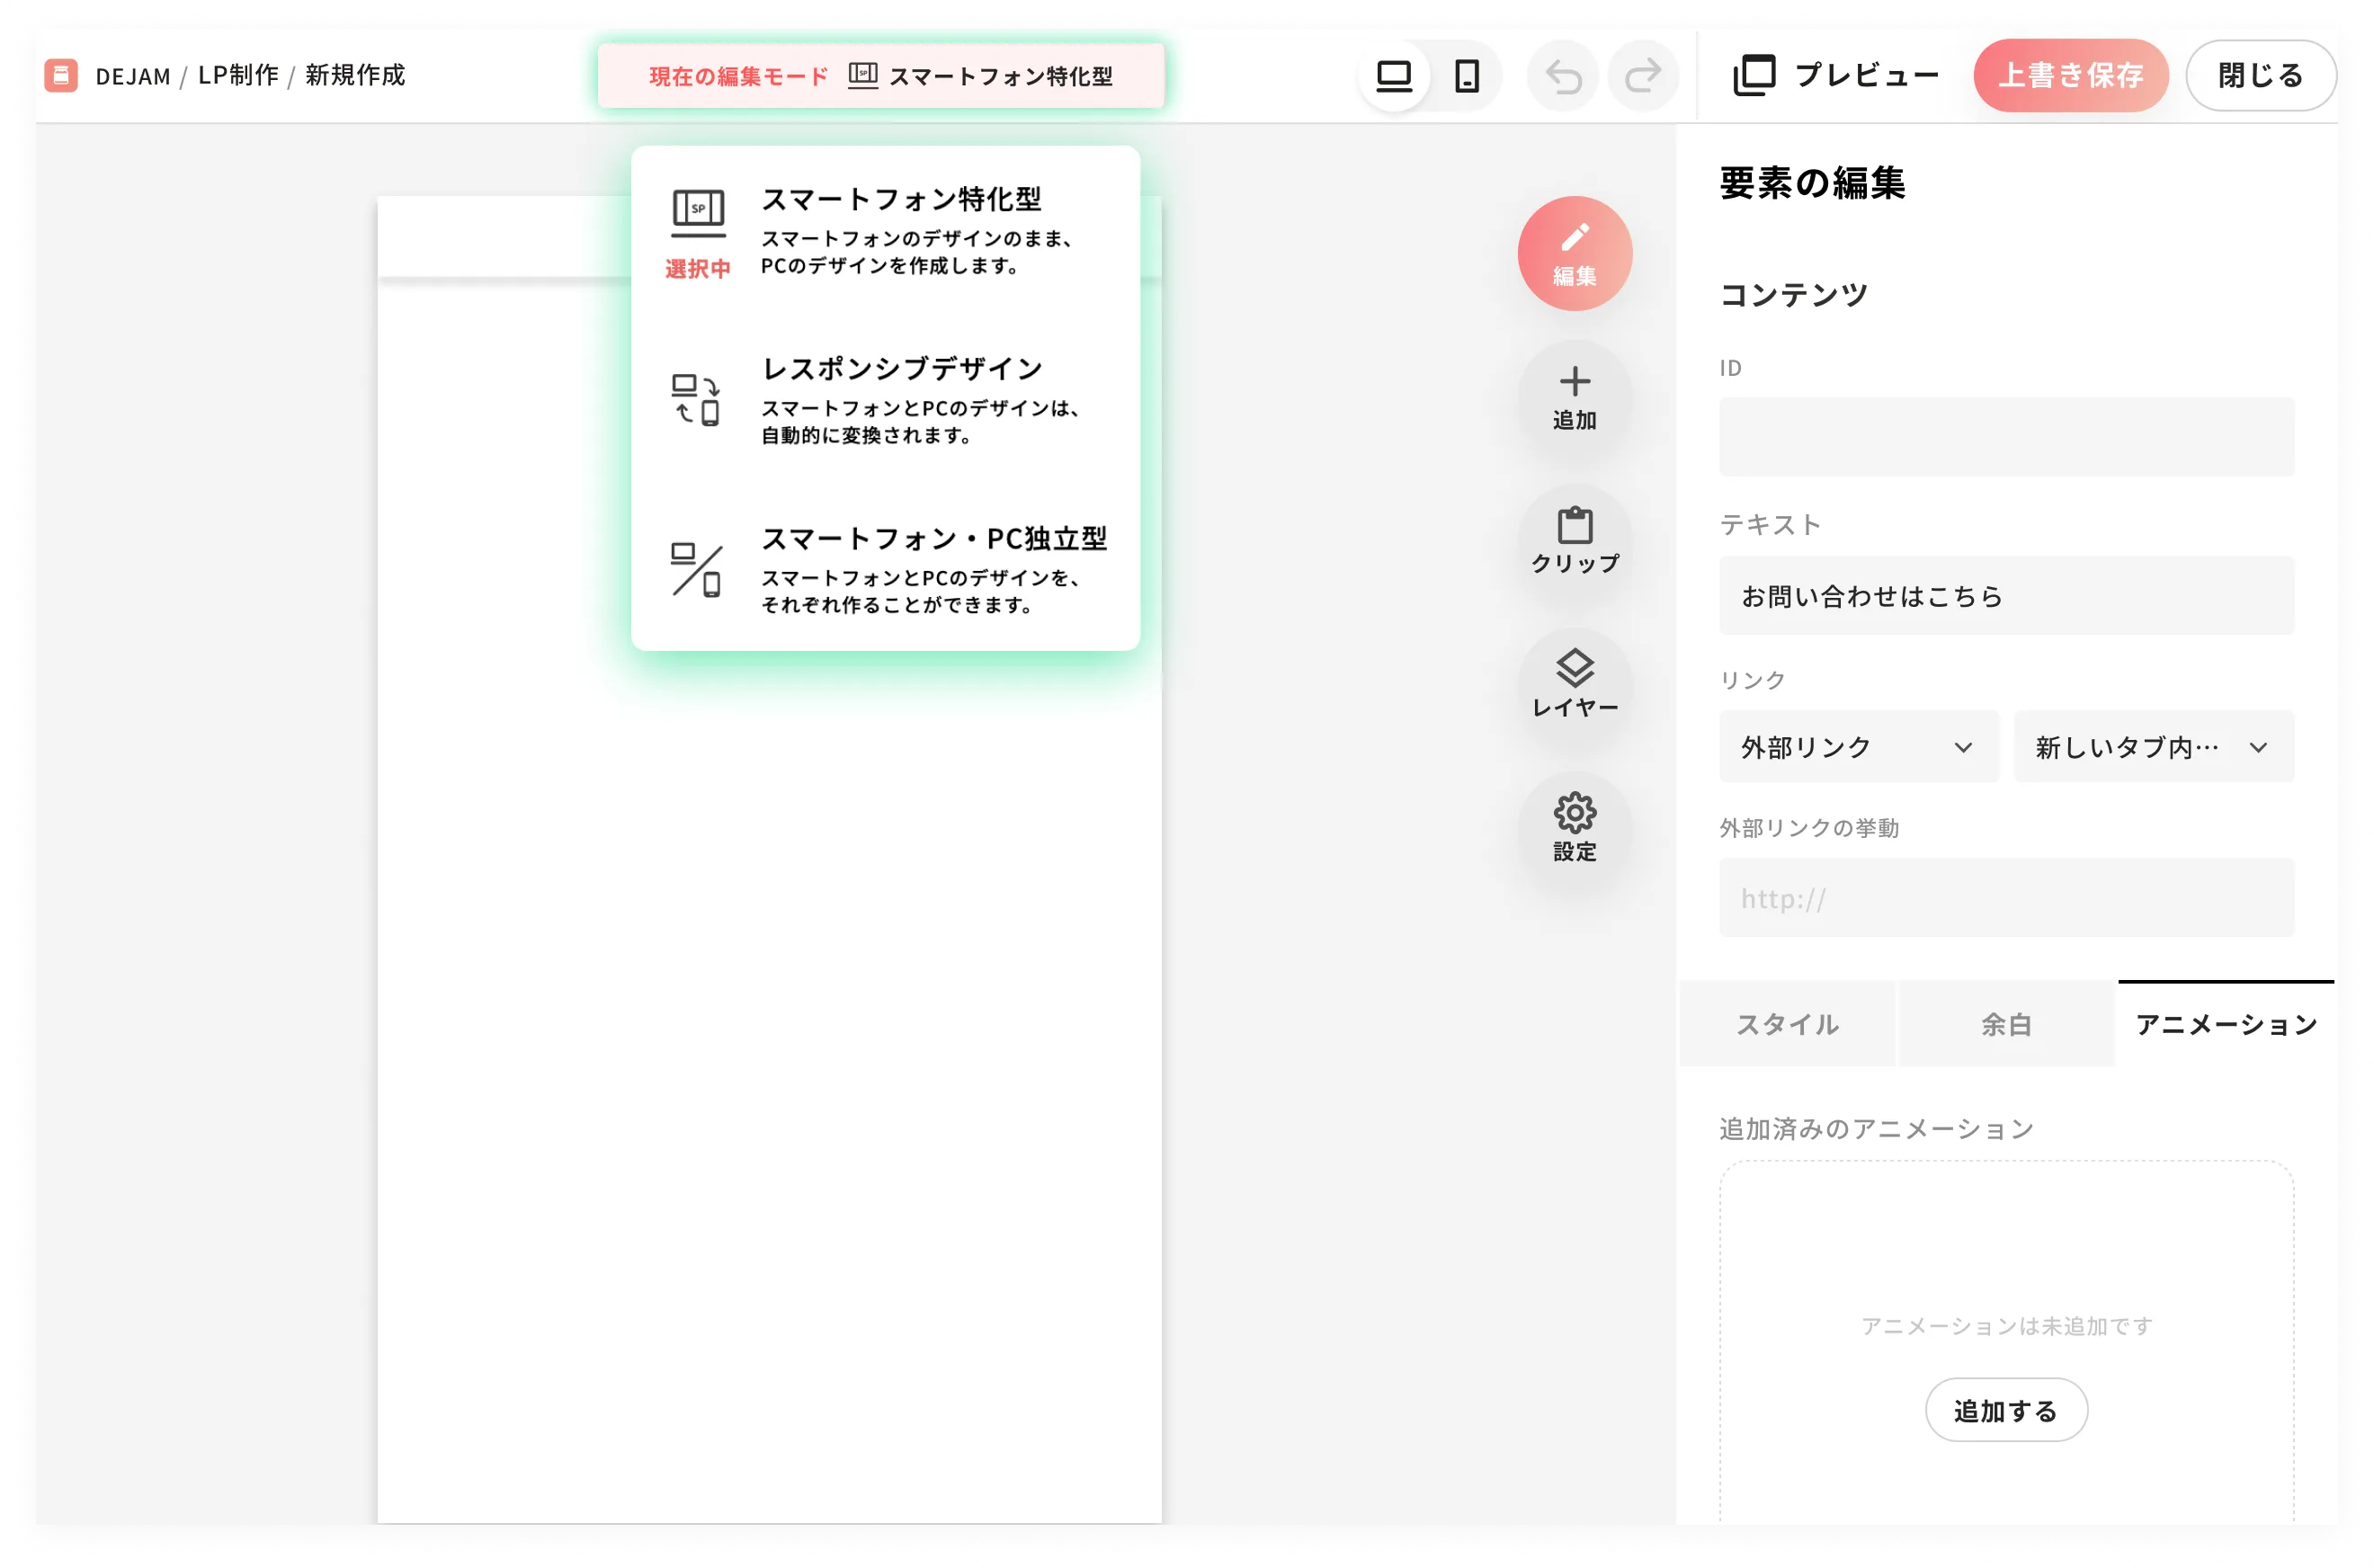Click the undo arrow icon
2374x1568 pixels.
1563,76
